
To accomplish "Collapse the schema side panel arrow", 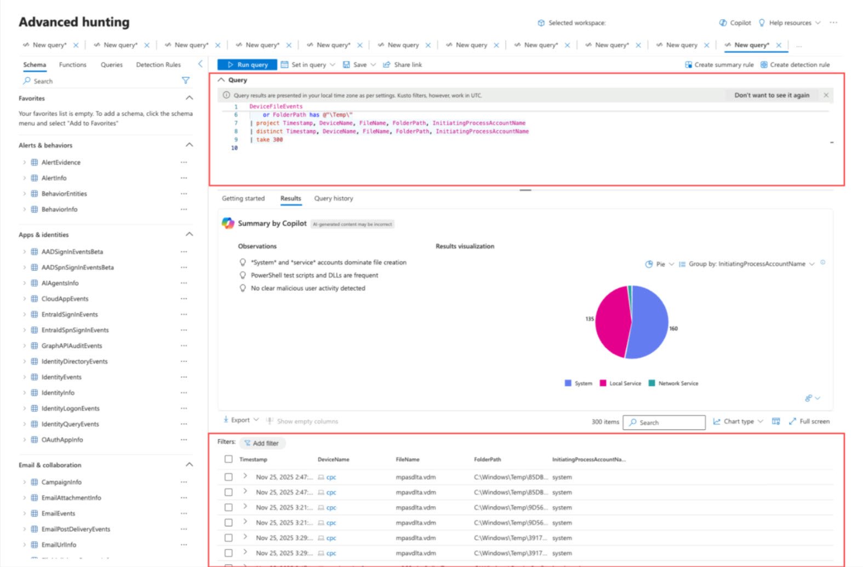I will 200,64.
